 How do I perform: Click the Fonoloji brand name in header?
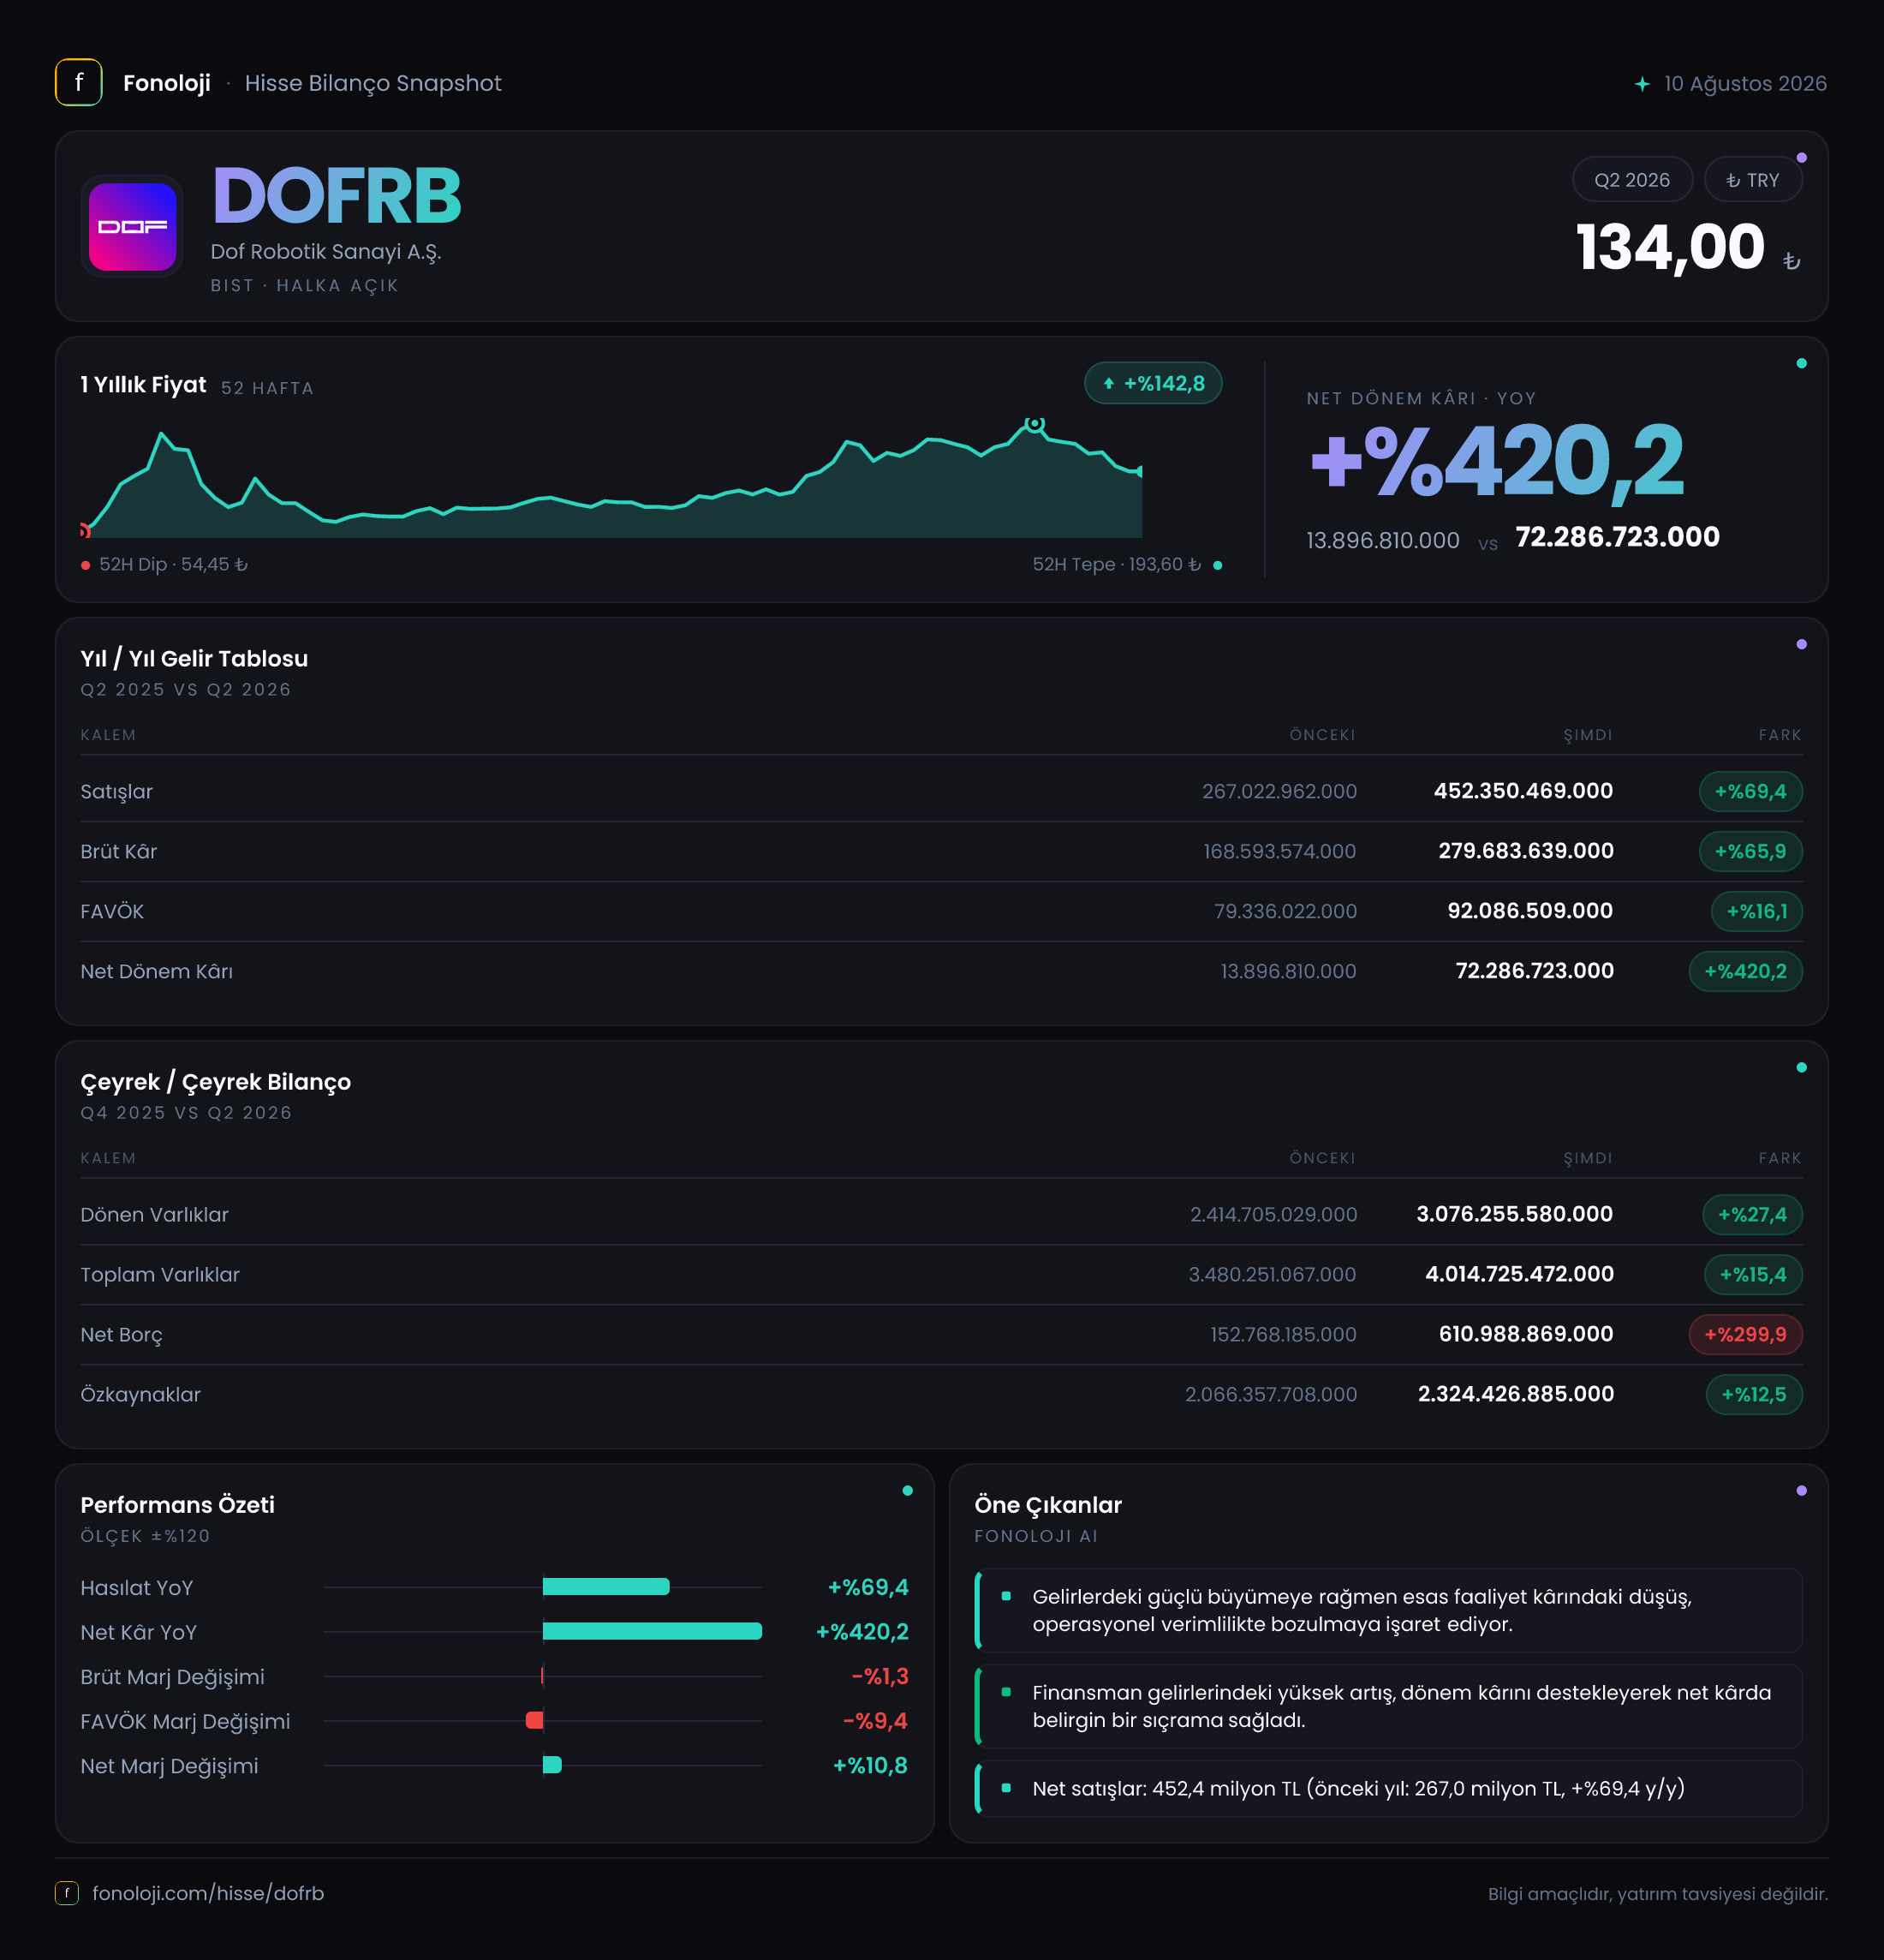coord(167,83)
